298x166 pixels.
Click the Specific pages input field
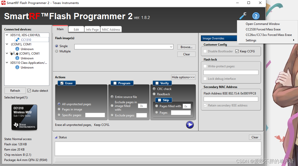tap(95, 115)
